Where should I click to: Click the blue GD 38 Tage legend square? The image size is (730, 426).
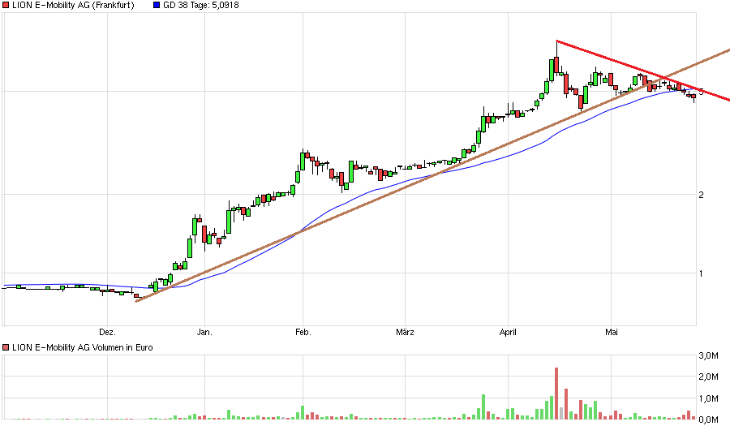(157, 6)
